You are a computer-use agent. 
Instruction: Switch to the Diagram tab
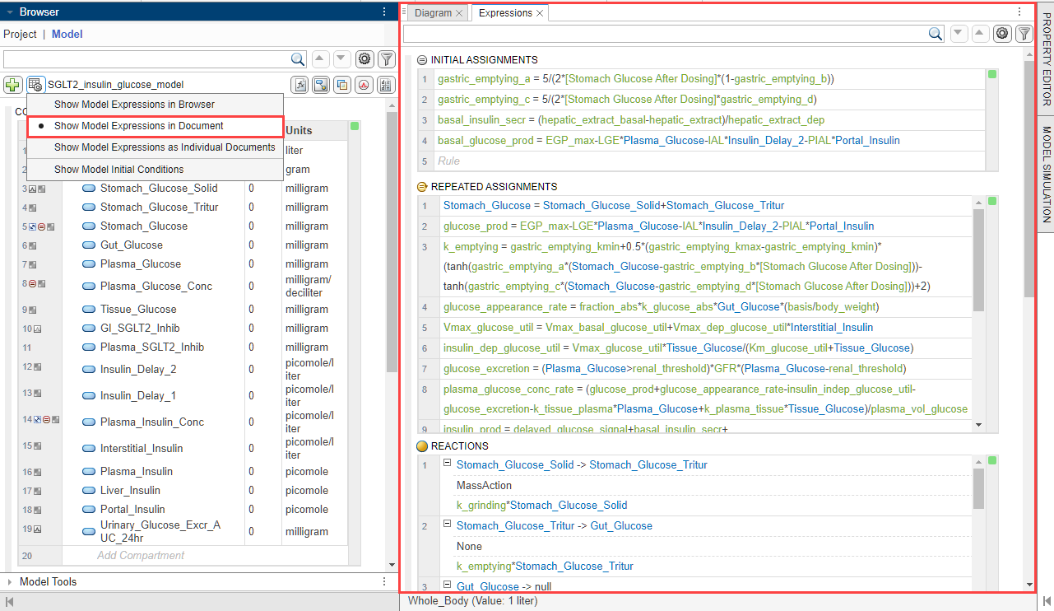[433, 13]
